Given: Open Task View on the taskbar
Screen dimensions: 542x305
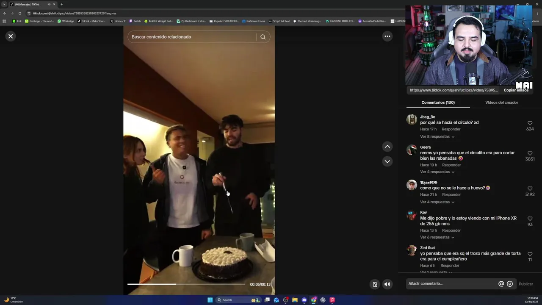Looking at the screenshot, I should [x=267, y=300].
